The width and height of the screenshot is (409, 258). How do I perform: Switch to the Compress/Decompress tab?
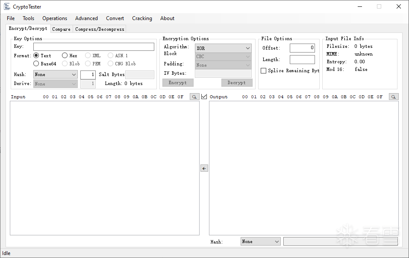(100, 29)
